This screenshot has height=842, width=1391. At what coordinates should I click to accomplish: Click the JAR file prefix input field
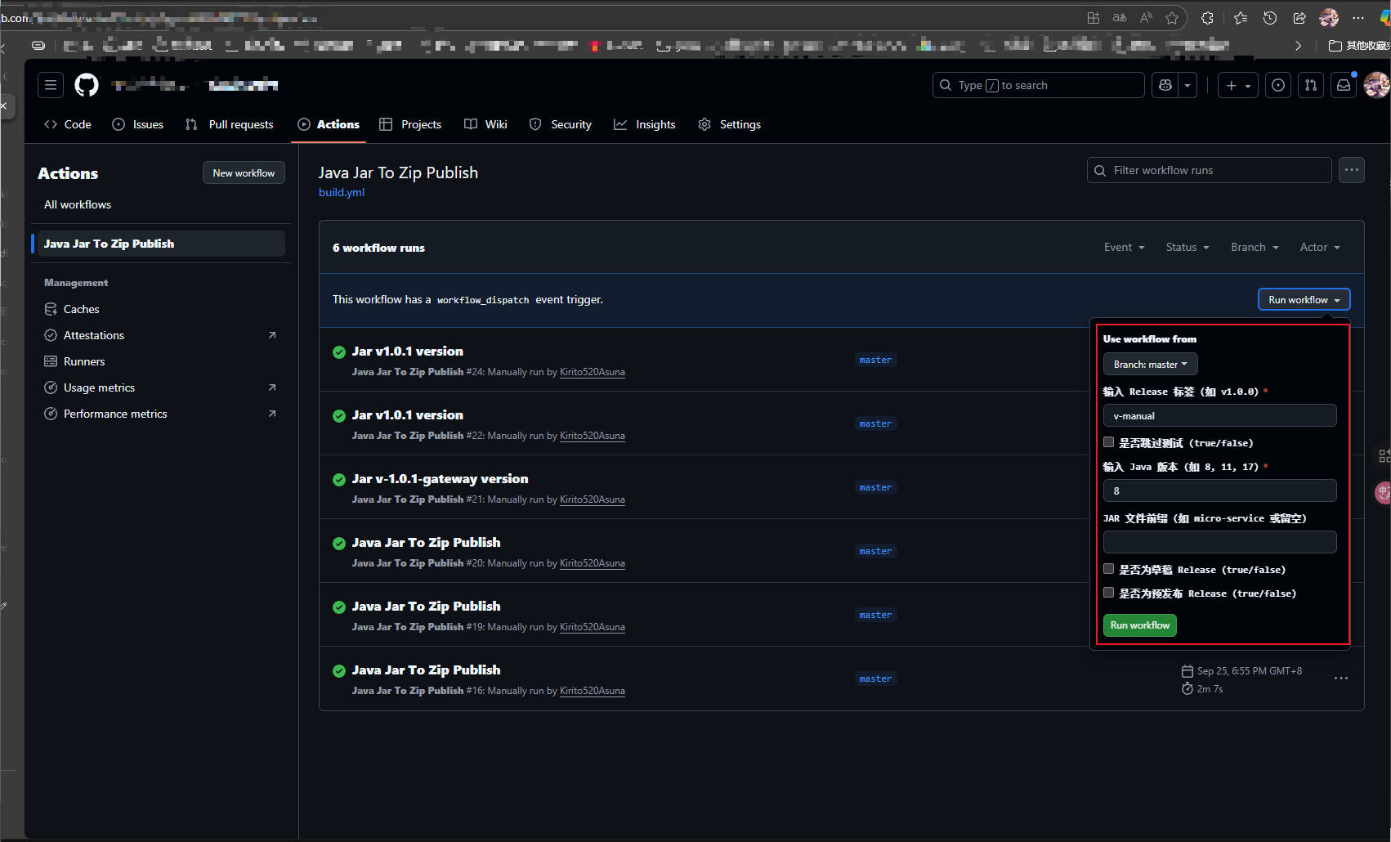point(1219,542)
